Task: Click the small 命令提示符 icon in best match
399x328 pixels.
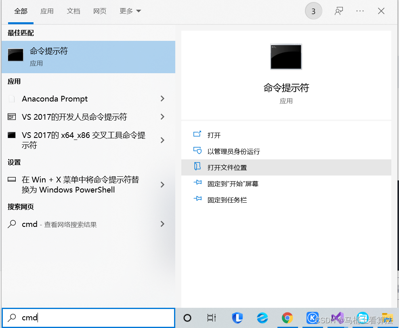Action: 15,55
